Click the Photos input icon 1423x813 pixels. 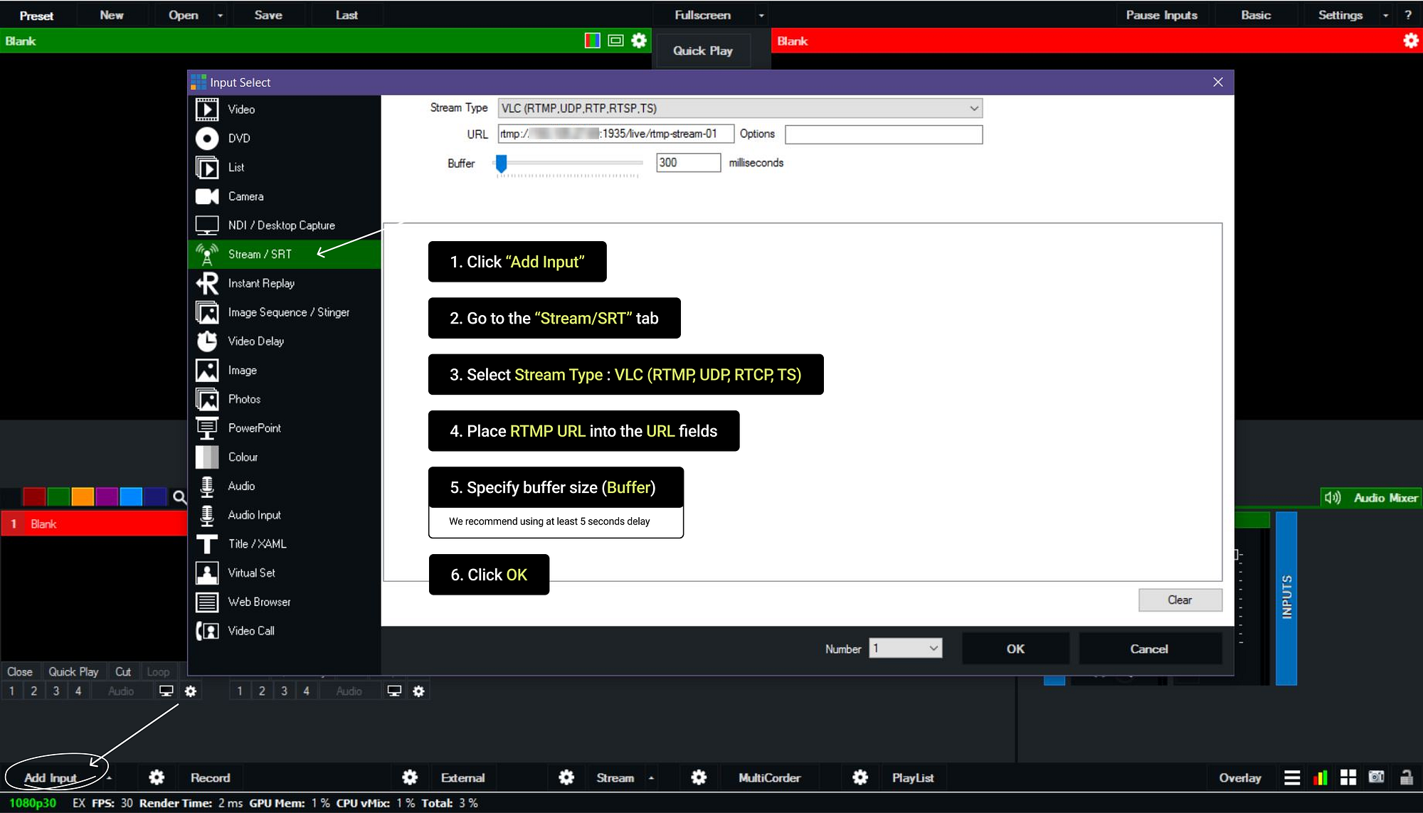pos(207,400)
